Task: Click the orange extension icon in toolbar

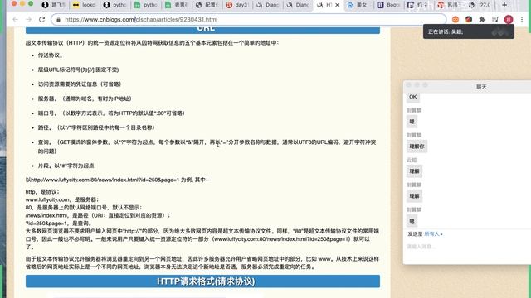Action: (455, 20)
